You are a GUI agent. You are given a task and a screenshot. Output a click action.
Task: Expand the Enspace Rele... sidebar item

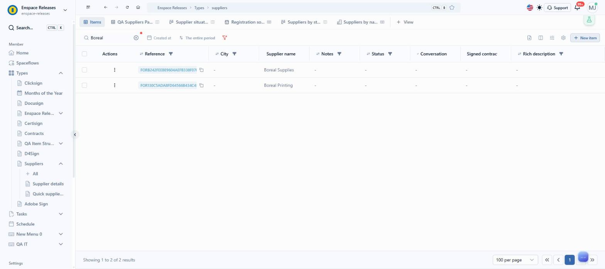61,113
